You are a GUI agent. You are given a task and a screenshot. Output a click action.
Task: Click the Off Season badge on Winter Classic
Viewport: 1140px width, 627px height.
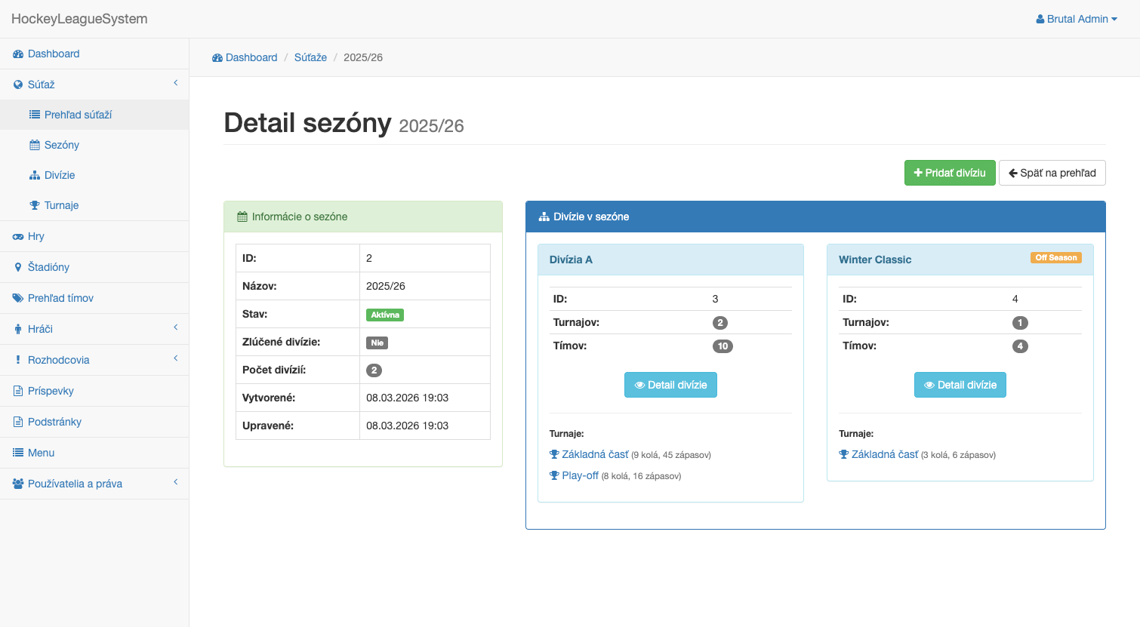coord(1055,257)
